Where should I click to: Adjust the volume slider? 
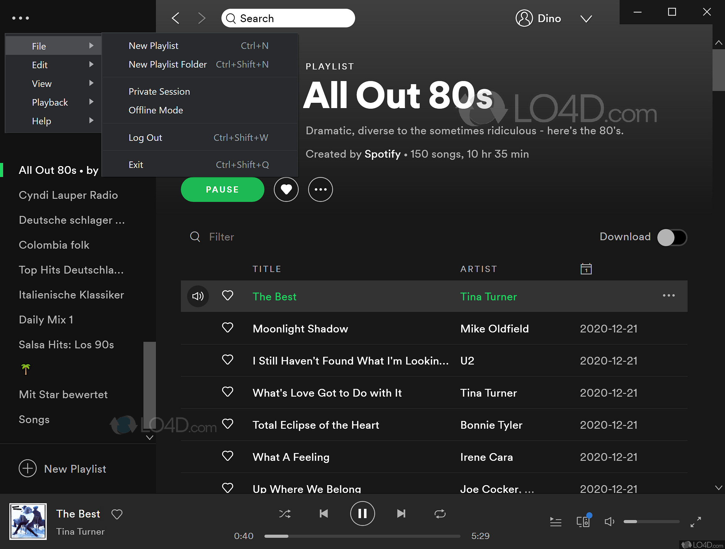click(x=652, y=522)
